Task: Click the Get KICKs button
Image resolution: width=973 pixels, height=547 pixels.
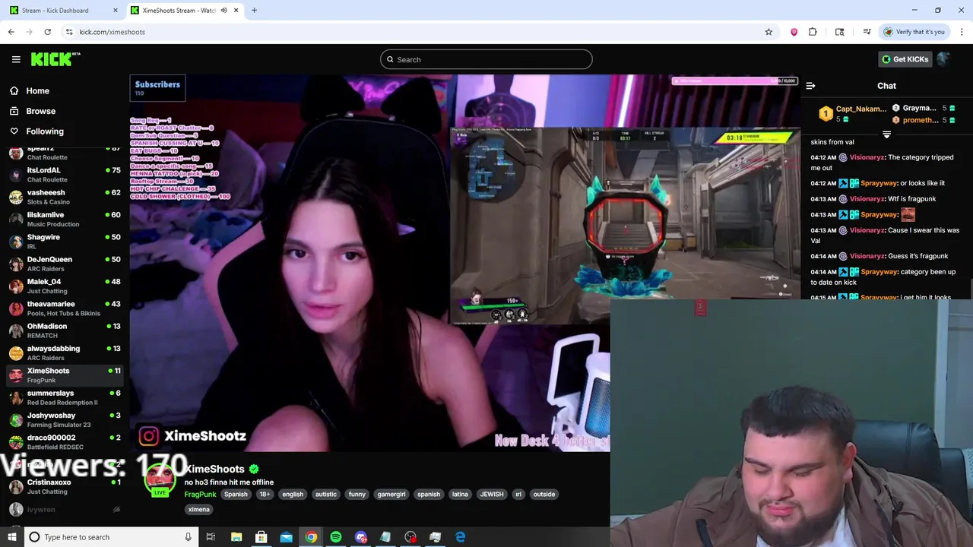Action: (905, 59)
